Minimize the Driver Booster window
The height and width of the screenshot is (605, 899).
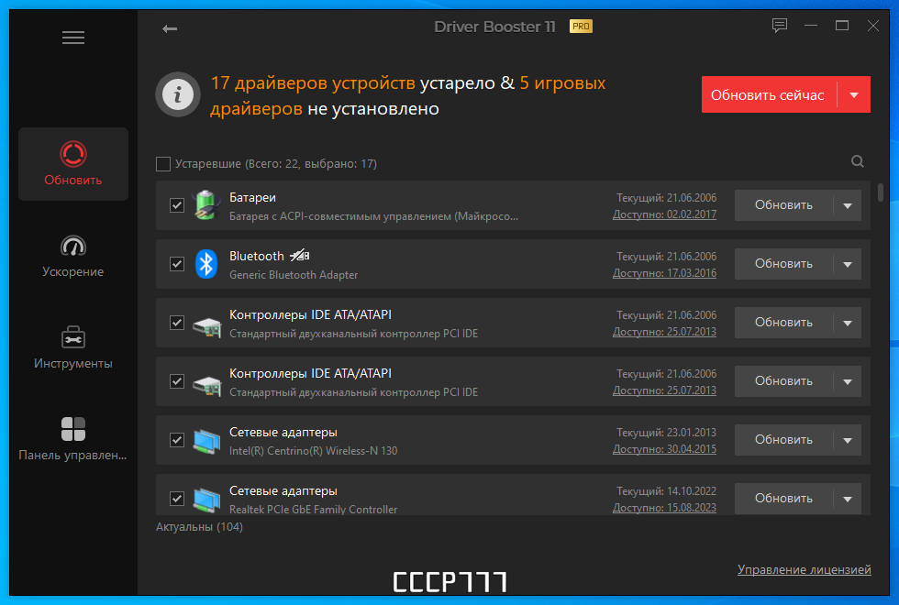[811, 26]
